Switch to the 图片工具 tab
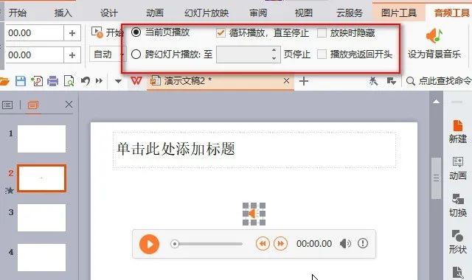This screenshot has width=472, height=280. (399, 13)
